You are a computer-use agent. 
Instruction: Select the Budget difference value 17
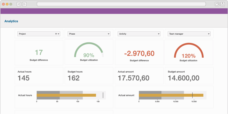tap(39, 52)
